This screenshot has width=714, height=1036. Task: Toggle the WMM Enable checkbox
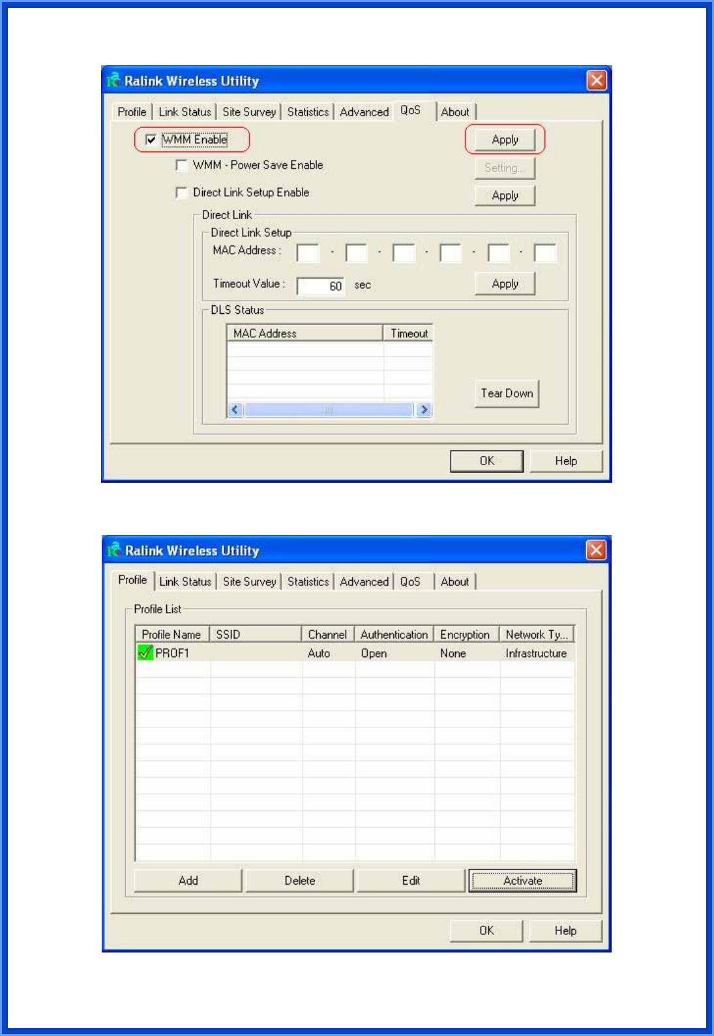pyautogui.click(x=151, y=140)
